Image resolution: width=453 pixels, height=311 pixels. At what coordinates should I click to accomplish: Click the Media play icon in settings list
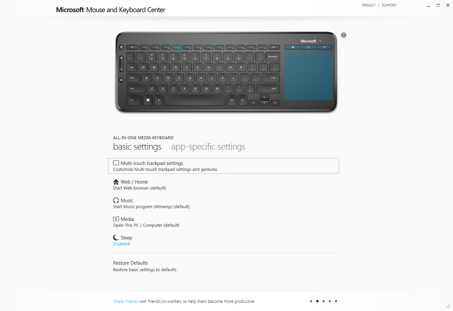click(116, 219)
